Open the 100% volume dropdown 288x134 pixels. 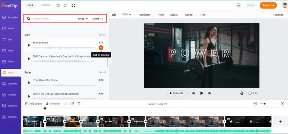tap(127, 14)
